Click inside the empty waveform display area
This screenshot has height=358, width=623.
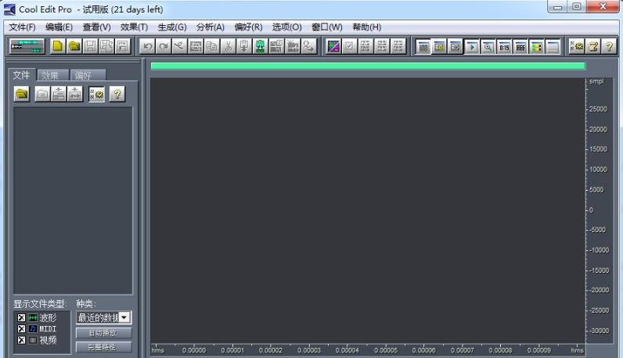368,210
